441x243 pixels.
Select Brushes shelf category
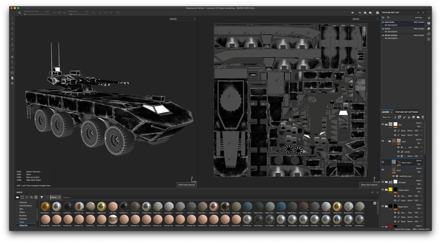(23, 216)
